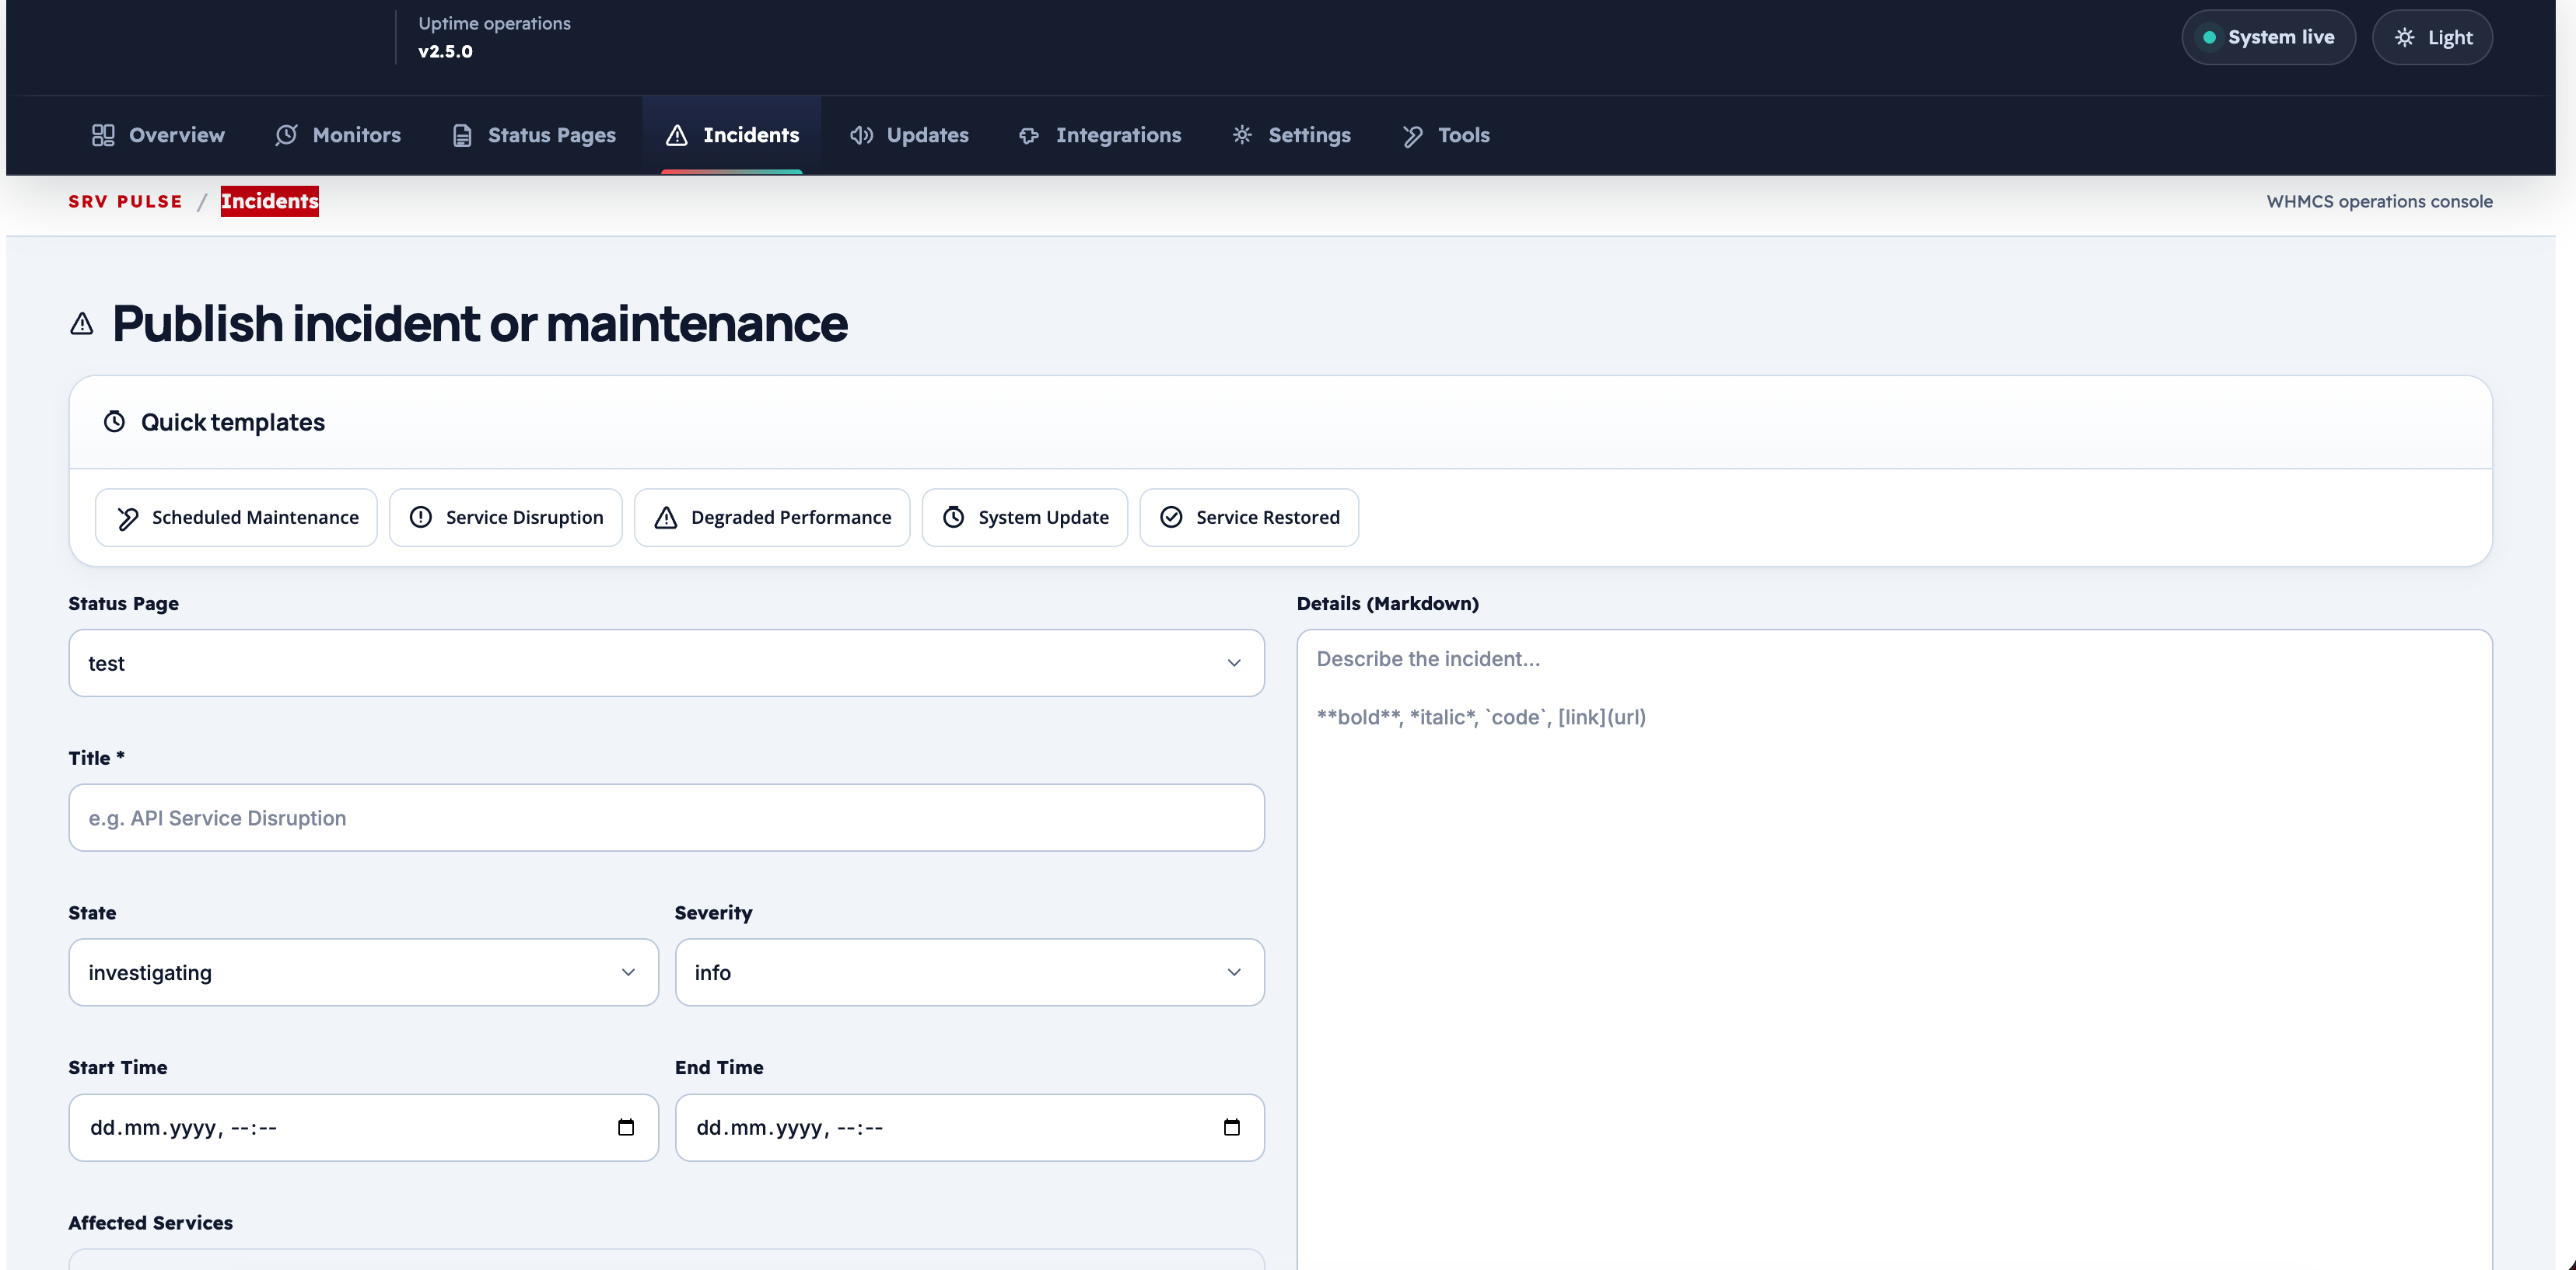This screenshot has height=1270, width=2576.
Task: Click the Incidents breadcrumb link
Action: coord(270,202)
